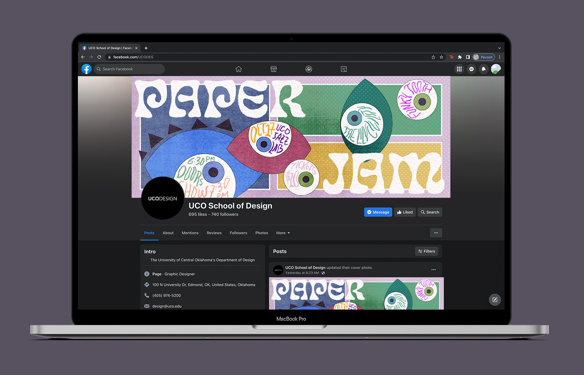Open the posts Filters button
Image resolution: width=584 pixels, height=375 pixels.
click(427, 251)
